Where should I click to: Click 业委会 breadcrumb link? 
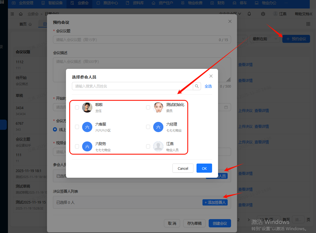click(33, 14)
